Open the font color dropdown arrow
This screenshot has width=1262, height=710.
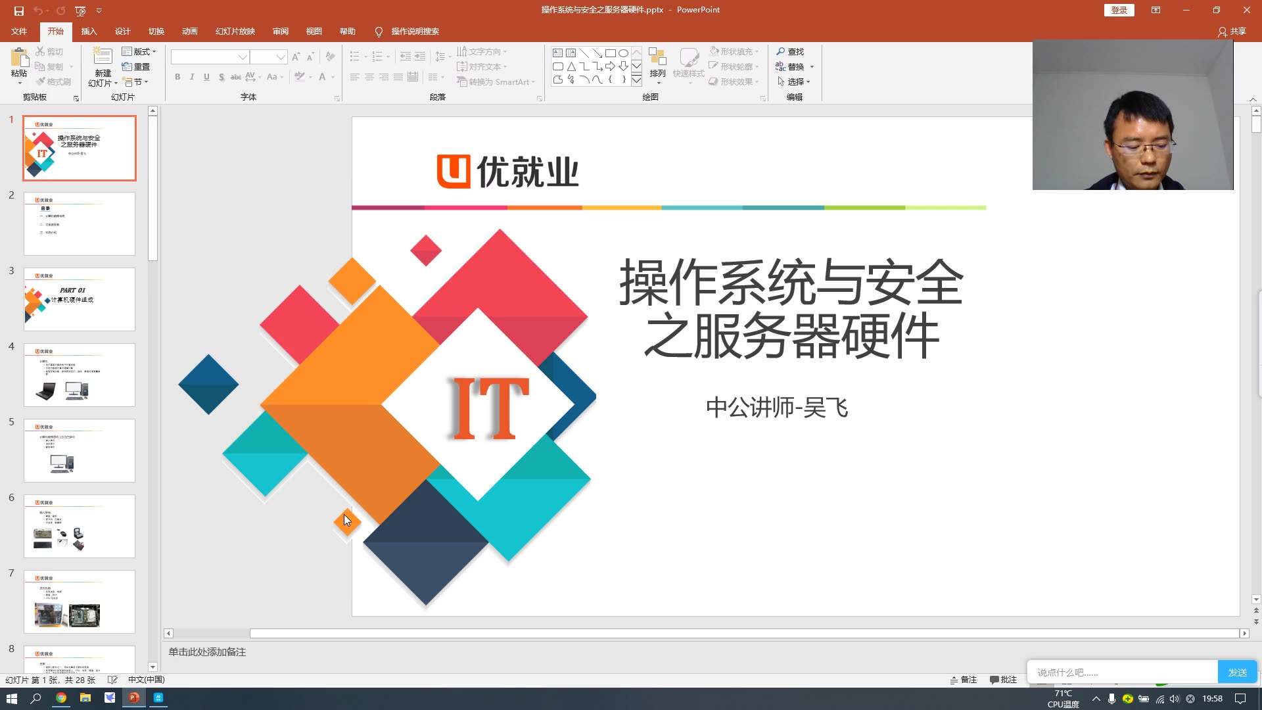click(x=332, y=77)
